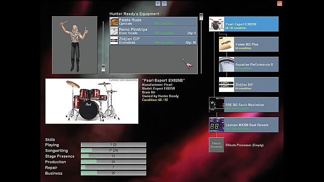Screen dimensions: 324x182
Task: Select the Zildjian DIP drumsticks icon in equipment list
Action: [x=114, y=41]
